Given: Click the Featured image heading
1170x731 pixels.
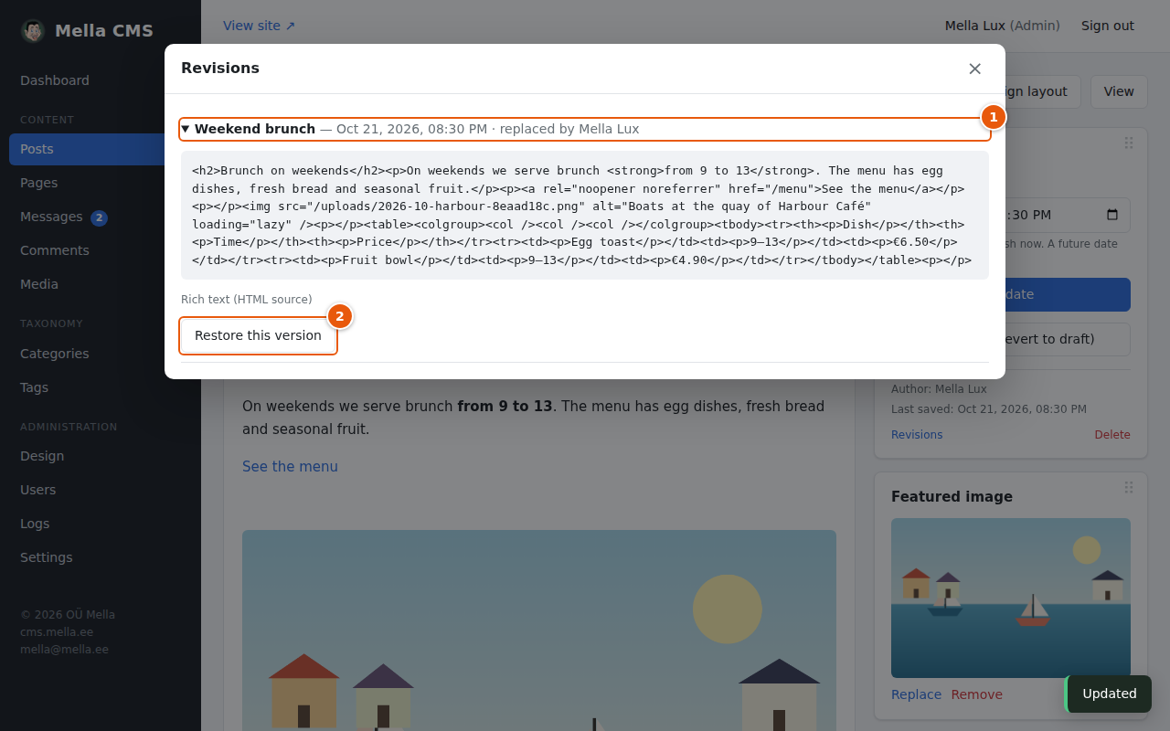Looking at the screenshot, I should (x=952, y=497).
